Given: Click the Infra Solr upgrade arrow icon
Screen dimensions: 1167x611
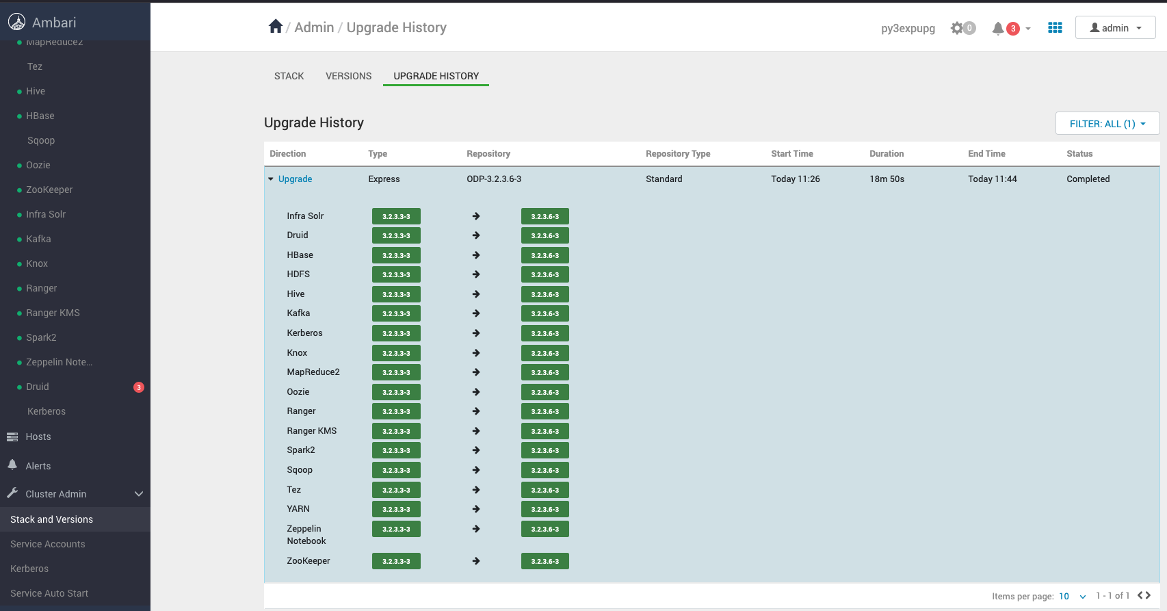Looking at the screenshot, I should (476, 216).
